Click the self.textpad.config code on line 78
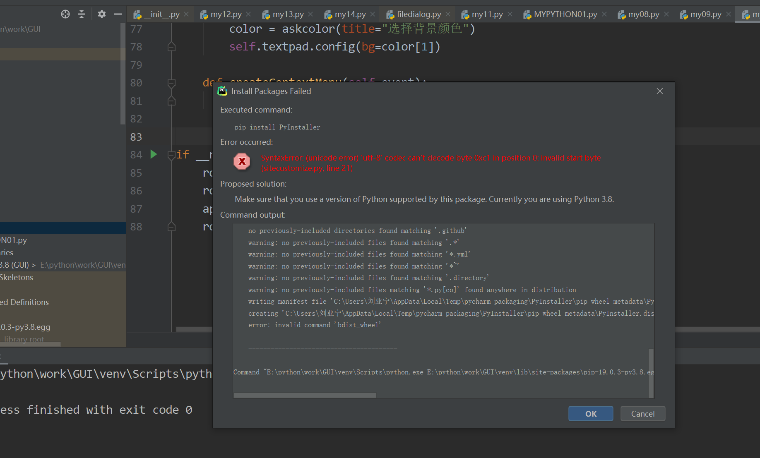This screenshot has height=458, width=760. (x=334, y=47)
